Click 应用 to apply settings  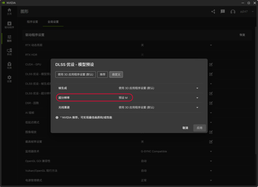(x=200, y=128)
